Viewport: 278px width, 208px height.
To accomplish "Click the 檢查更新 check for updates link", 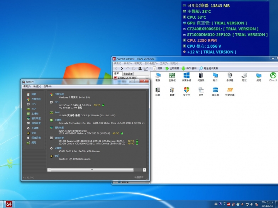I will [x=140, y=177].
